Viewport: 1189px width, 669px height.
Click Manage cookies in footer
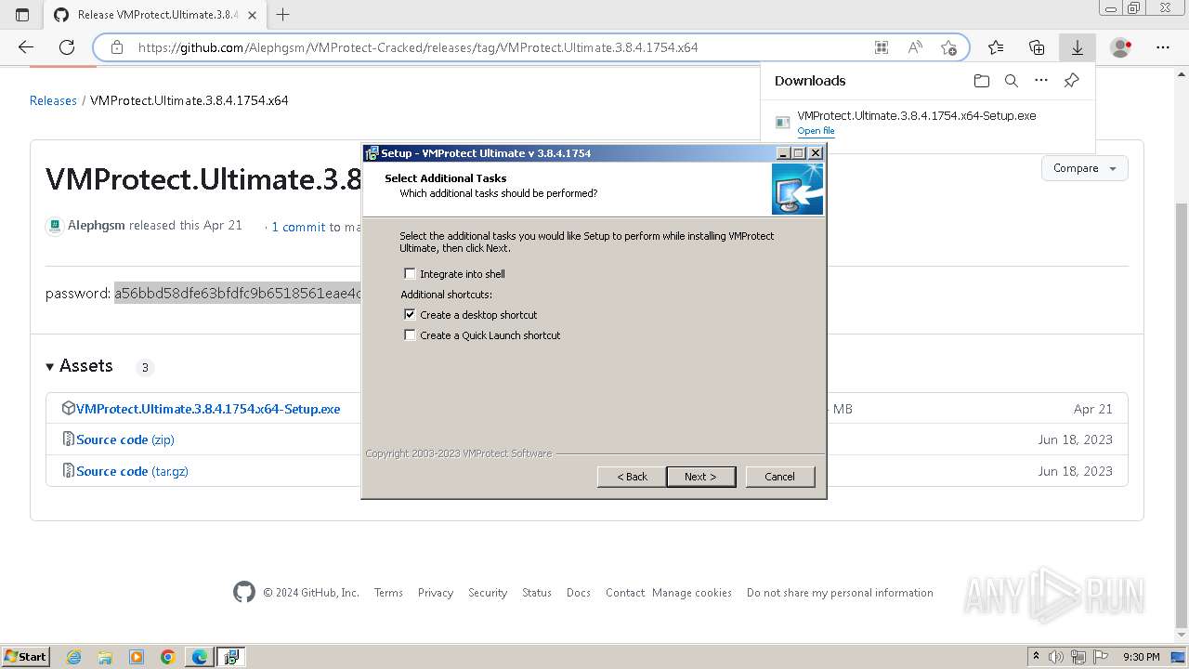692,593
